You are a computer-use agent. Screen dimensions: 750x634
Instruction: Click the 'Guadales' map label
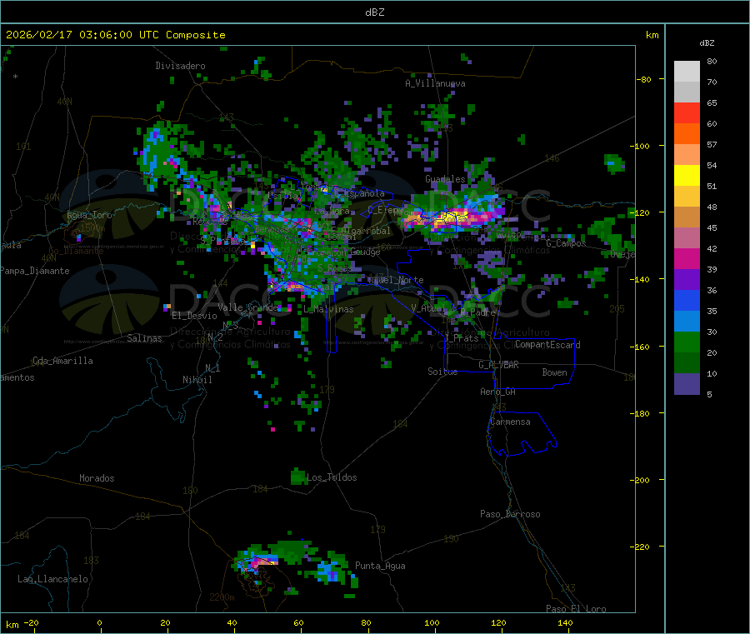(x=445, y=179)
